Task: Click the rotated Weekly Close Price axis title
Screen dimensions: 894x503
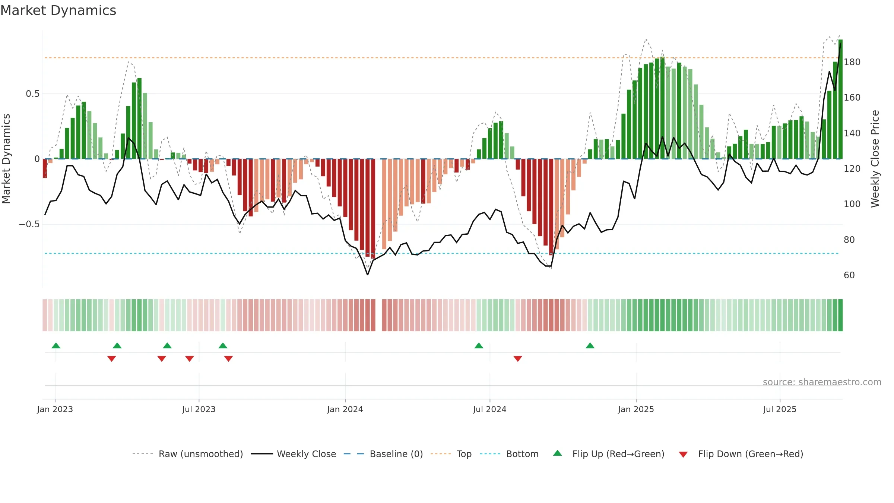Action: tap(875, 159)
